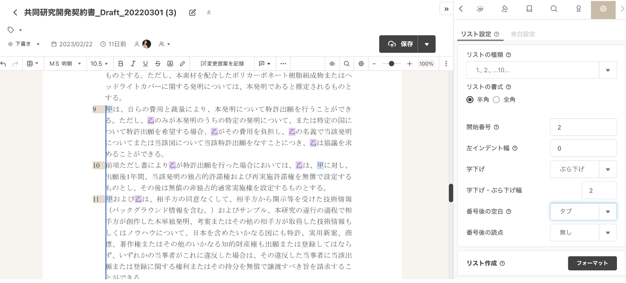Viewport: 626px width, 283px height.
Task: Open the MS 明朝 font dropdown
Action: coord(65,64)
